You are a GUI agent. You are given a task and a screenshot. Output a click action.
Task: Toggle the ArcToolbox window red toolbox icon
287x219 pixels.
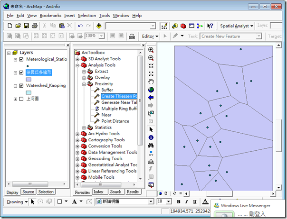[183, 26]
